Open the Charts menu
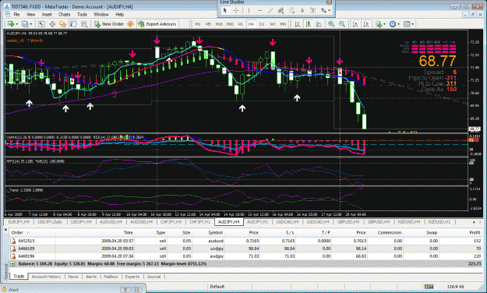 click(x=65, y=14)
